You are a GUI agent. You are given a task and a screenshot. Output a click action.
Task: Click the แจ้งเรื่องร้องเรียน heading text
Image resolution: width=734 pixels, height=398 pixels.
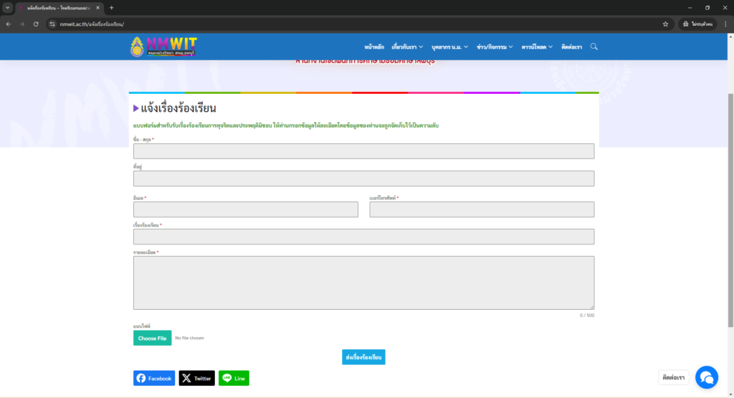point(178,108)
